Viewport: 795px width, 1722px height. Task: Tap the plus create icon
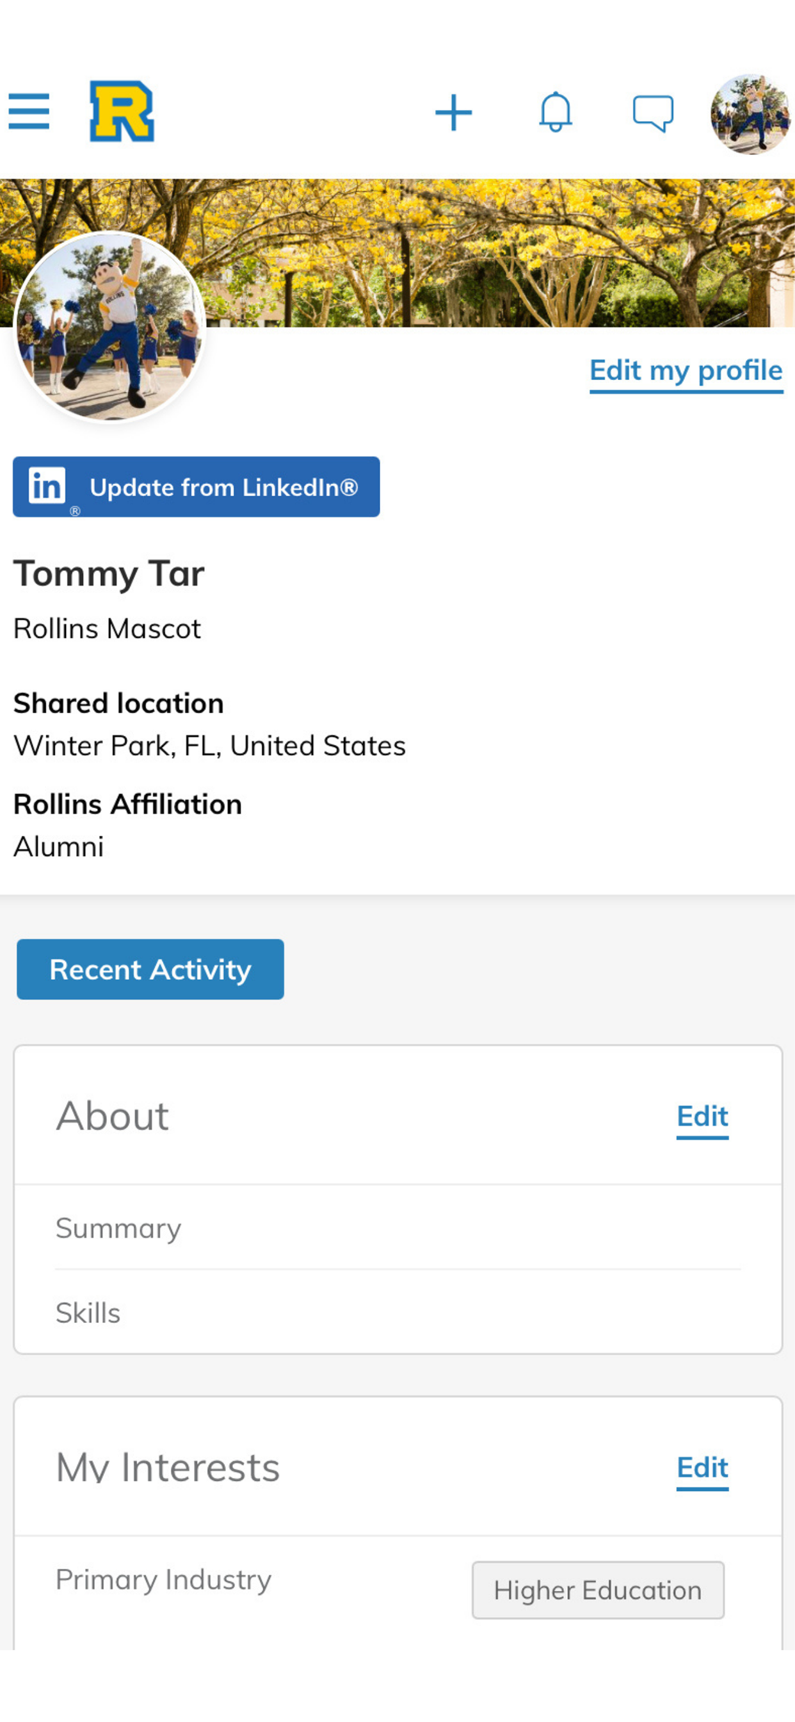[454, 112]
